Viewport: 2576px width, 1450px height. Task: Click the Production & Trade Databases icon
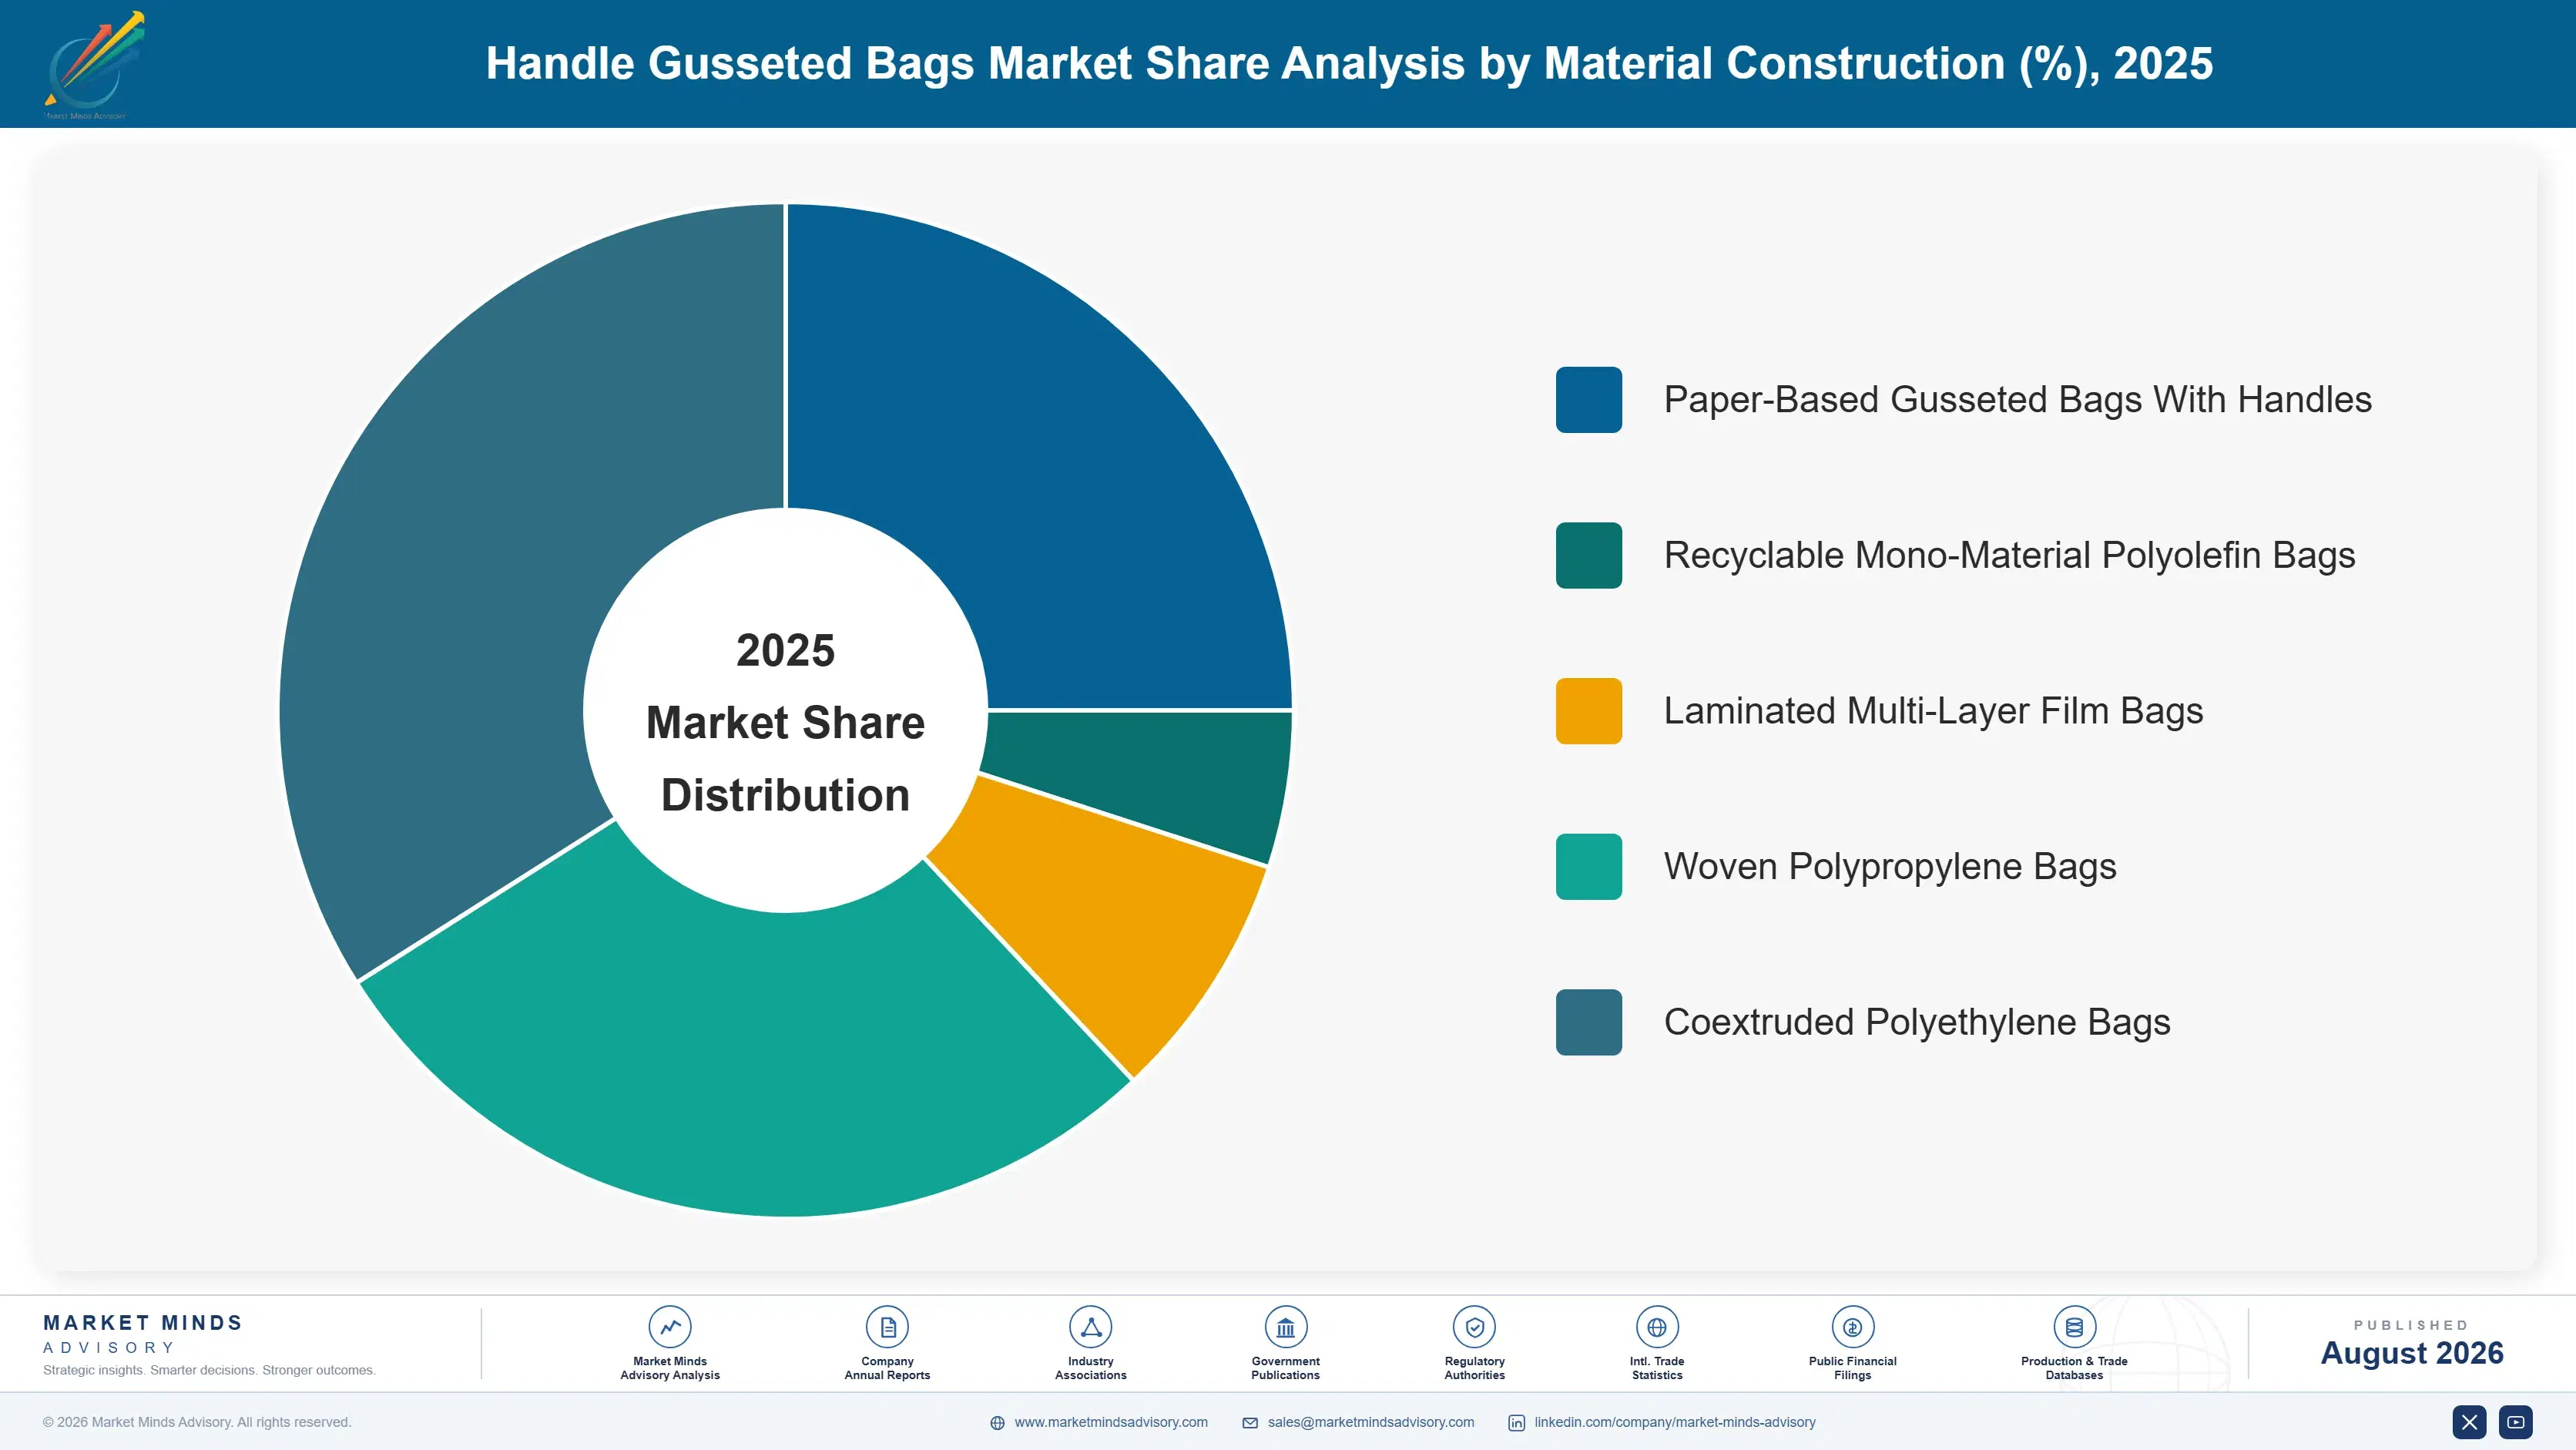click(x=2074, y=1327)
